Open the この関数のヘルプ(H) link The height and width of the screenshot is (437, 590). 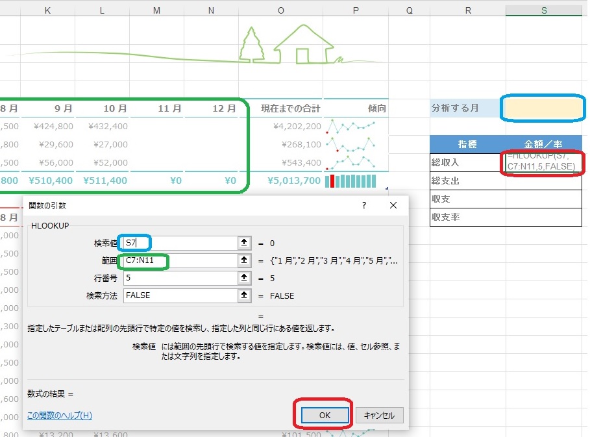click(60, 415)
